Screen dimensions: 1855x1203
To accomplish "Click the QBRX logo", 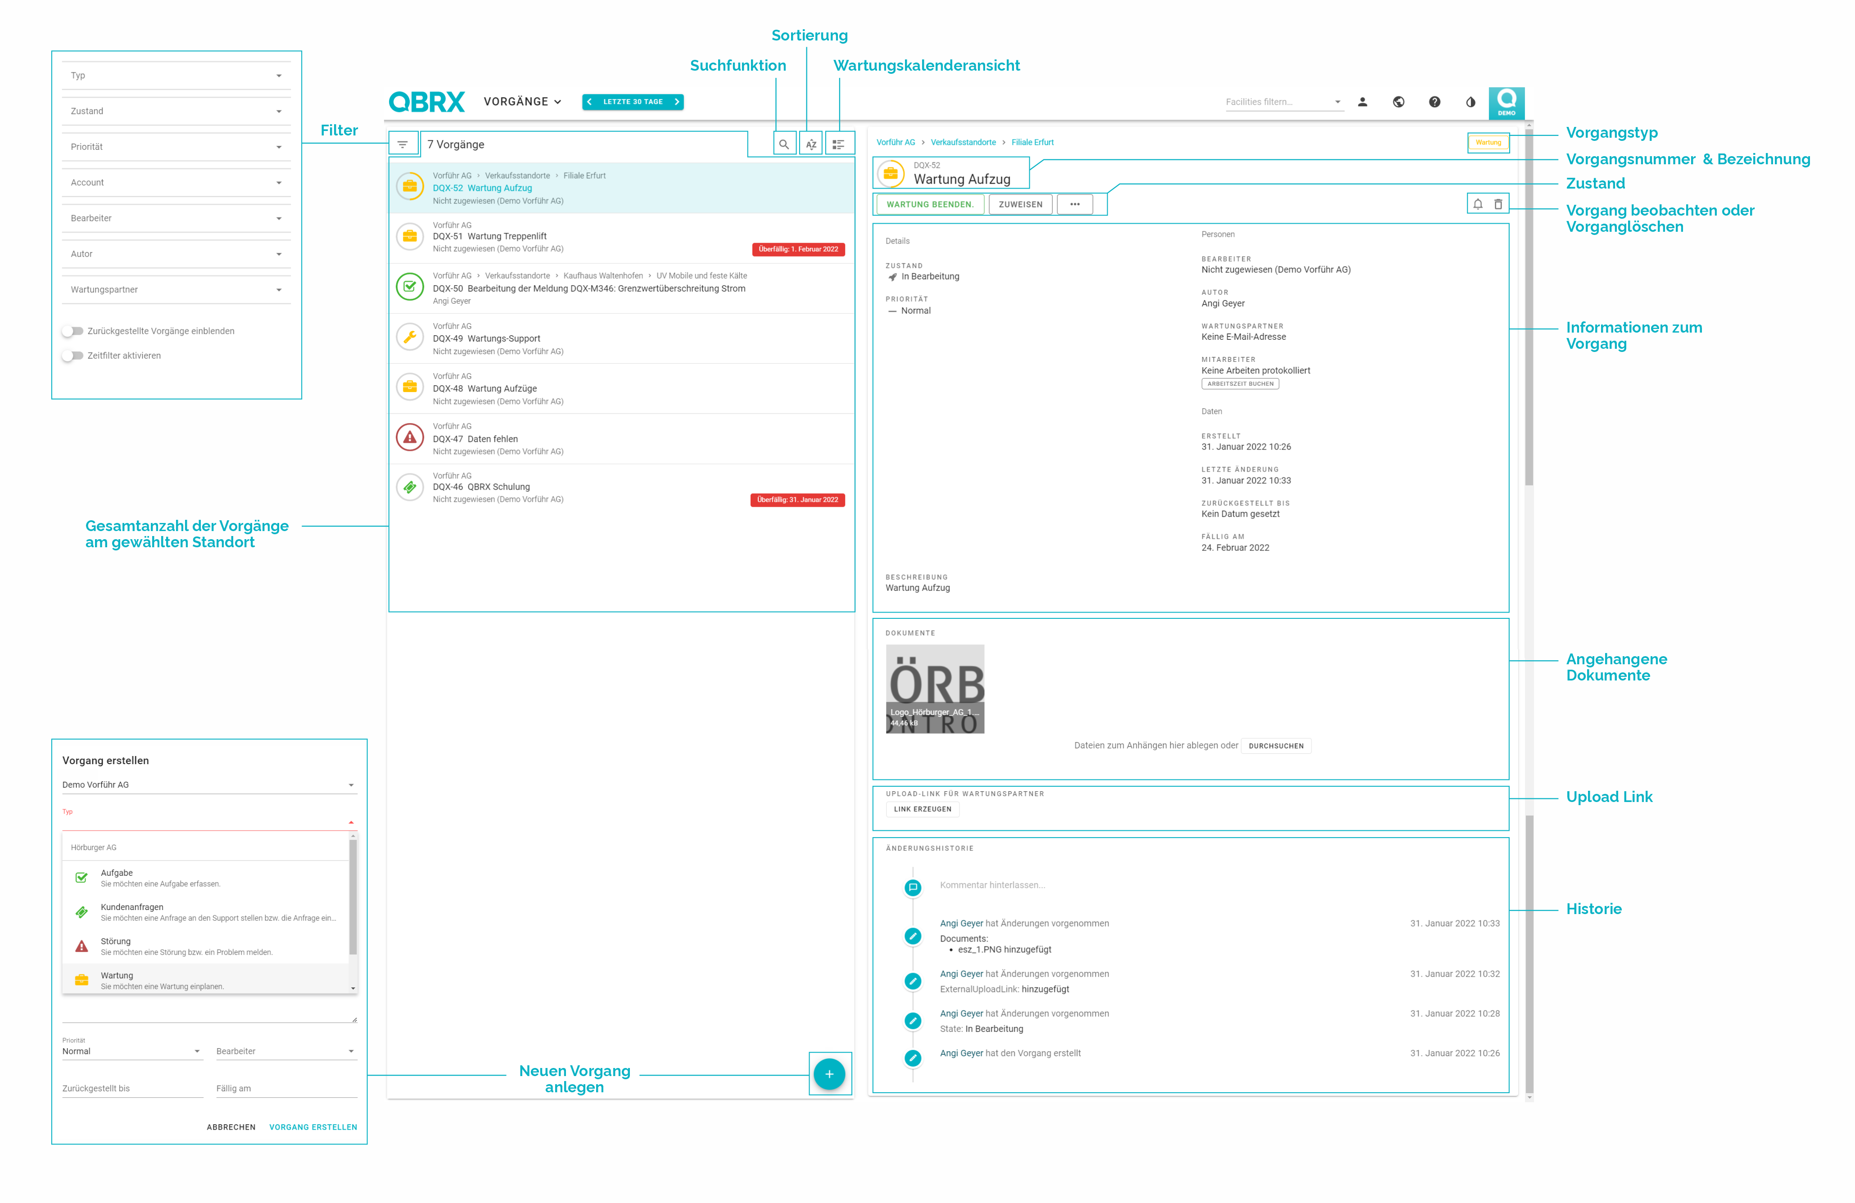I will (x=426, y=102).
